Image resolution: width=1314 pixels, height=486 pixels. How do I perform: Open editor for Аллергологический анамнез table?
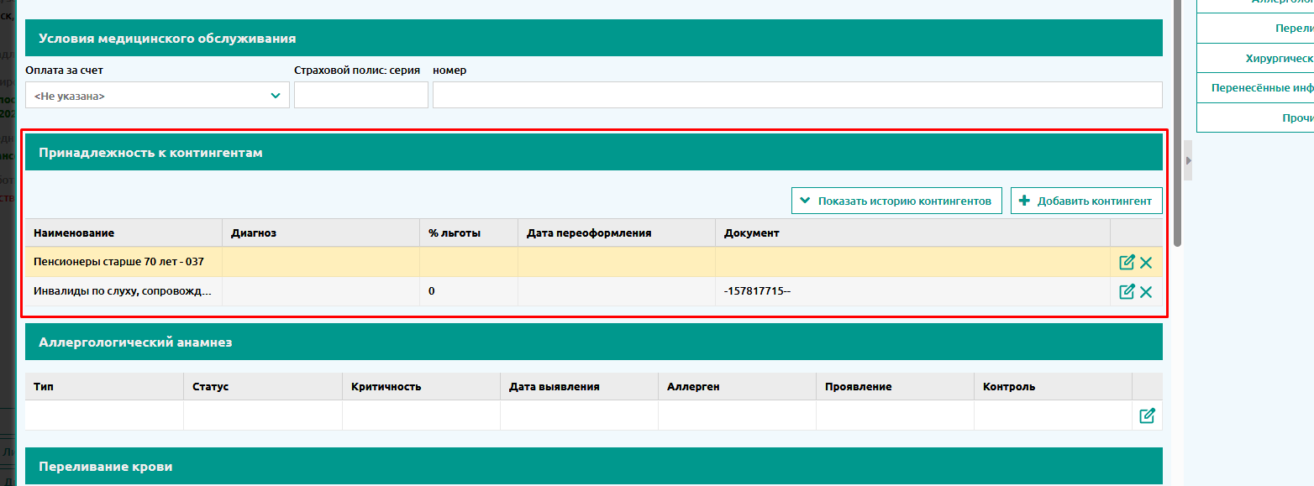[x=1147, y=415]
